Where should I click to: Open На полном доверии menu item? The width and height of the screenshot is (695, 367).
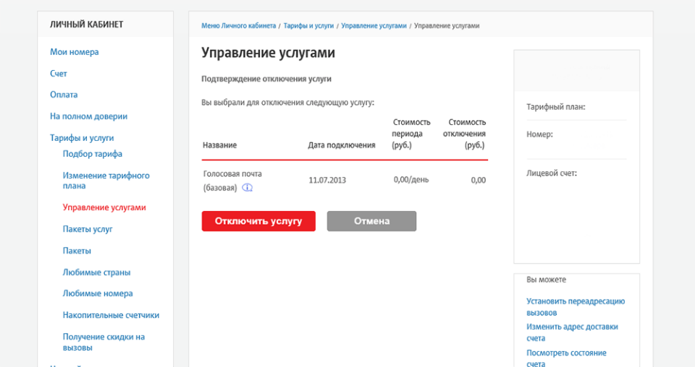pos(88,116)
